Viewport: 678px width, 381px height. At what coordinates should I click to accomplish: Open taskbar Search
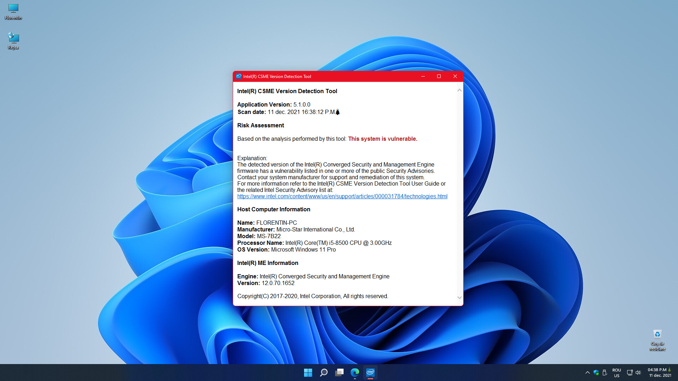click(323, 373)
